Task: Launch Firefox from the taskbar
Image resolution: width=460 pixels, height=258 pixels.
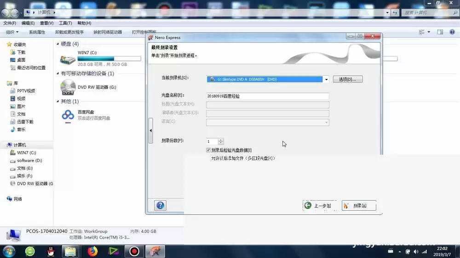Action: tap(92, 251)
